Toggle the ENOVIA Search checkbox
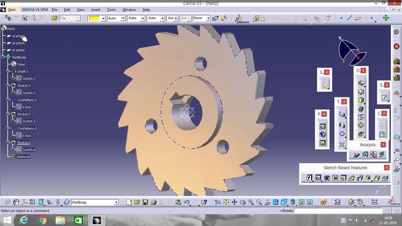The image size is (402, 226). (263, 19)
